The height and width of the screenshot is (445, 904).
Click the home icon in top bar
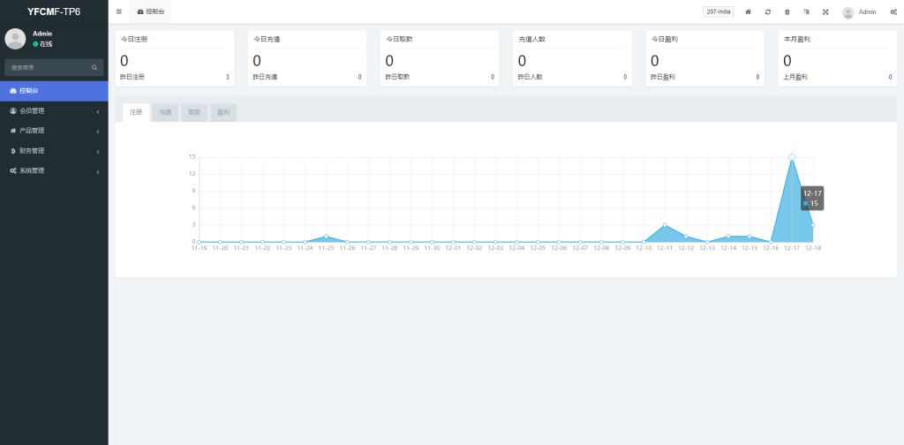click(749, 11)
